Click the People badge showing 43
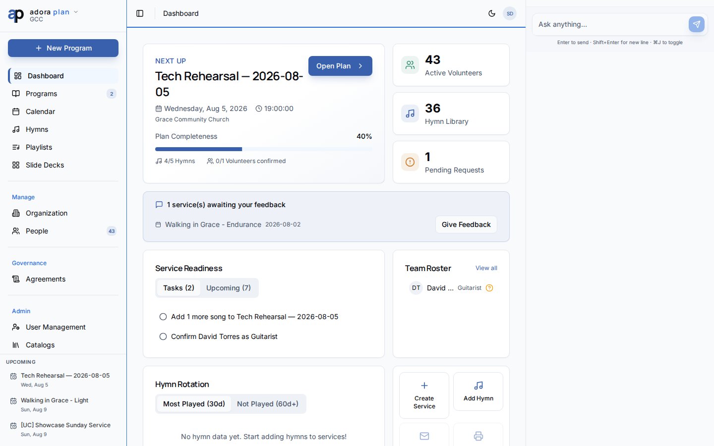The width and height of the screenshot is (714, 446). pyautogui.click(x=112, y=231)
